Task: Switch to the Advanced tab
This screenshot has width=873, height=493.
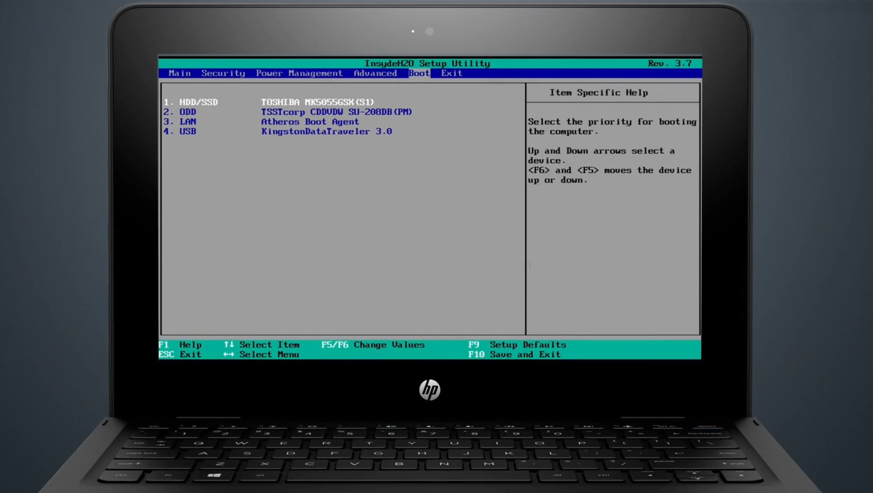Action: pyautogui.click(x=375, y=73)
